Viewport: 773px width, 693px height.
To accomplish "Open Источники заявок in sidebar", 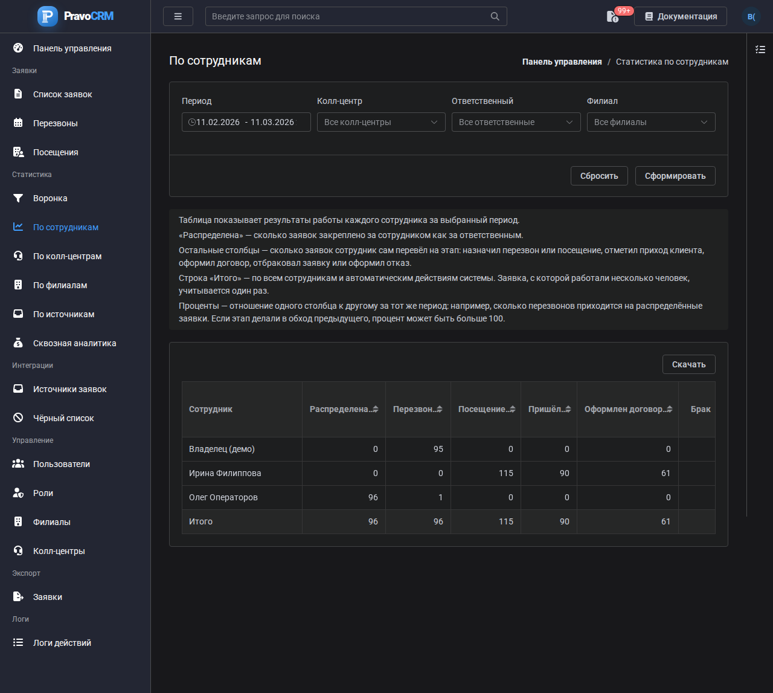I will (x=70, y=389).
